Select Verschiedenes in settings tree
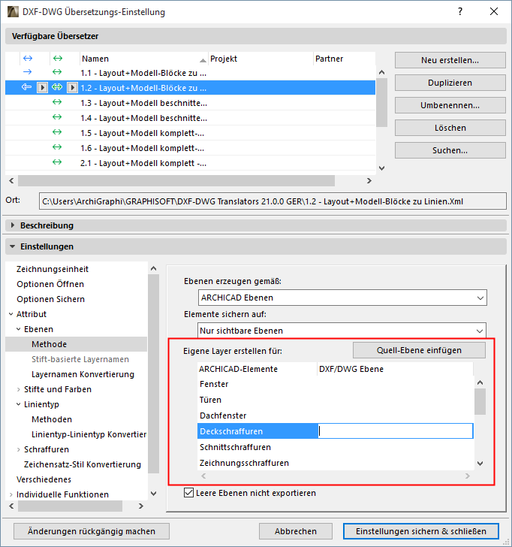Screen dimensions: 512x547 click(x=44, y=479)
